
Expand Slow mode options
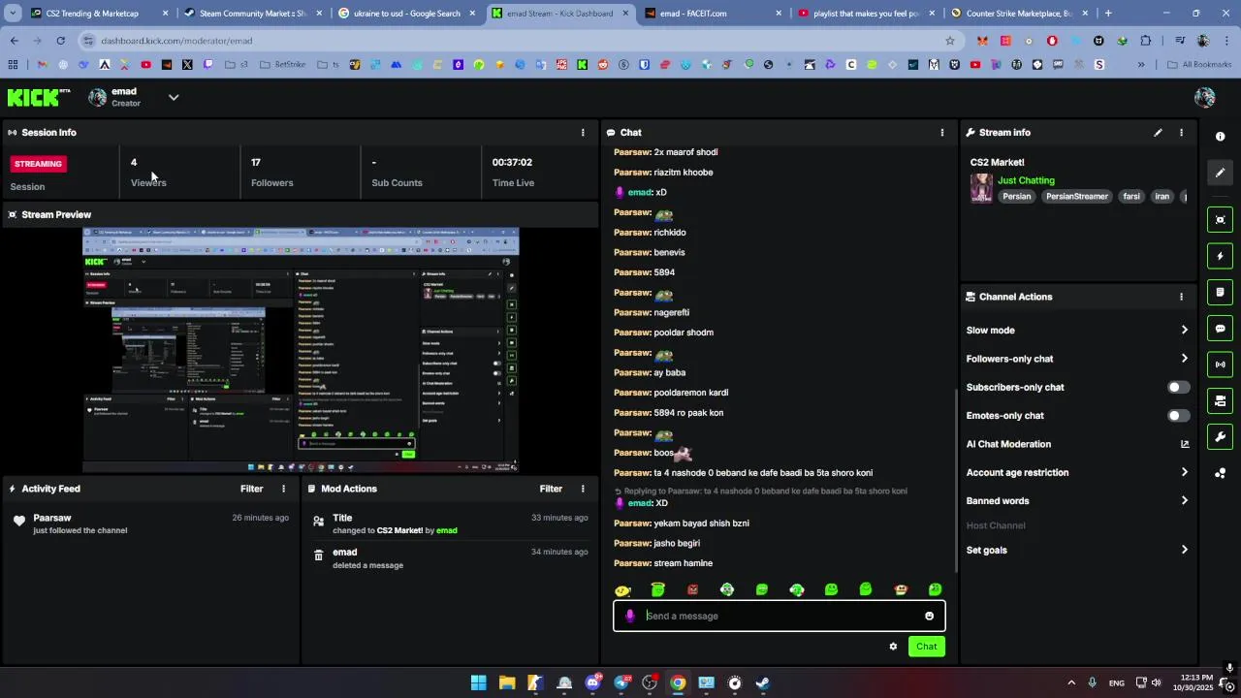click(1184, 331)
